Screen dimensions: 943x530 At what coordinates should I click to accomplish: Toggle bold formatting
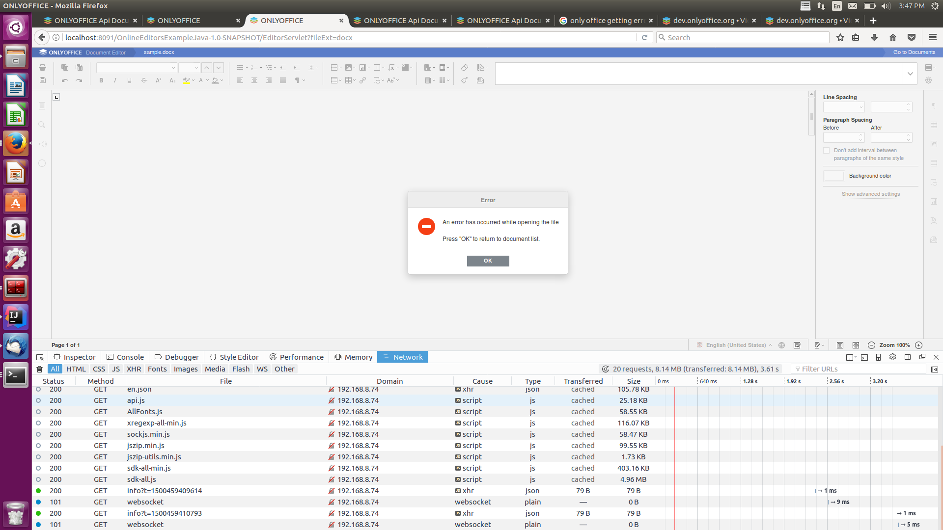[101, 80]
